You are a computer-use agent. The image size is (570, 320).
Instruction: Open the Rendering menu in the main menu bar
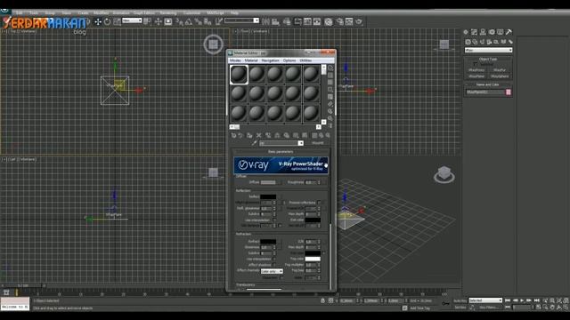[168, 12]
